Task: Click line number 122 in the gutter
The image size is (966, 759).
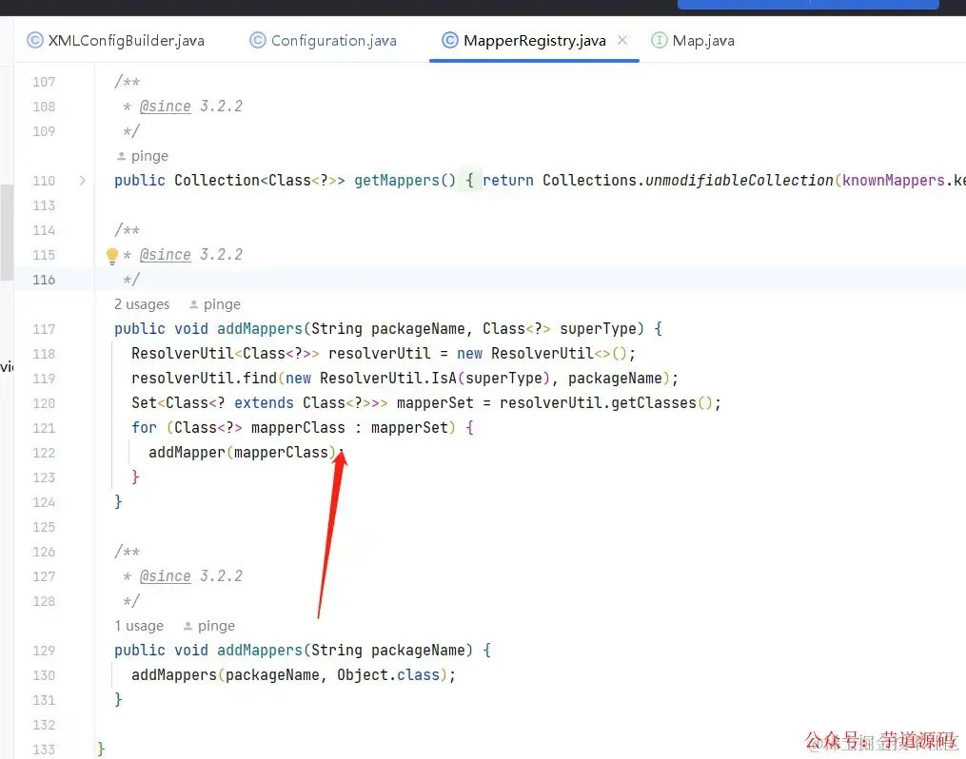Action: click(44, 453)
